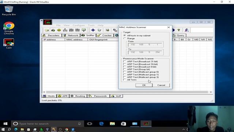
Task: Check ARP Test (Group bit)
Action: [x=124, y=69]
